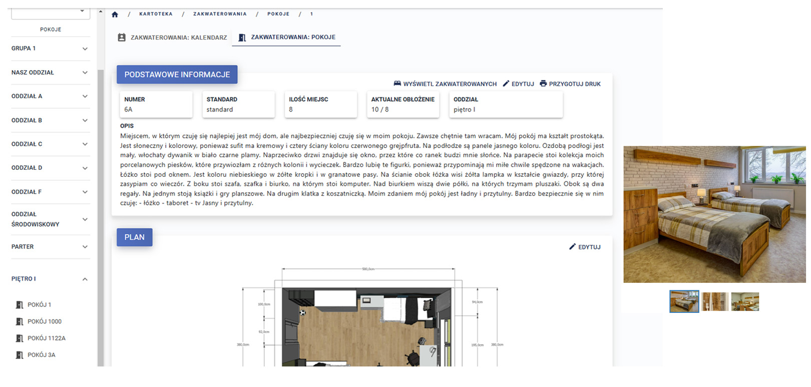Open Kartoteka breadcrumb link
Viewport: 811px width, 387px height.
tap(156, 14)
